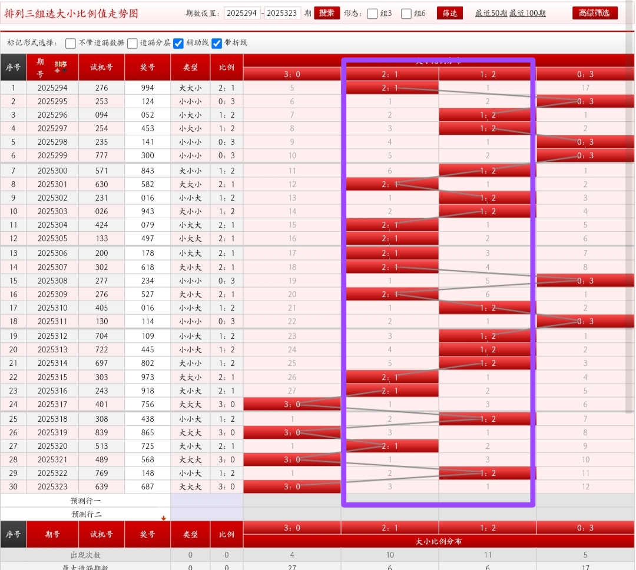Uncheck the 带折线 checkbox

(x=217, y=43)
